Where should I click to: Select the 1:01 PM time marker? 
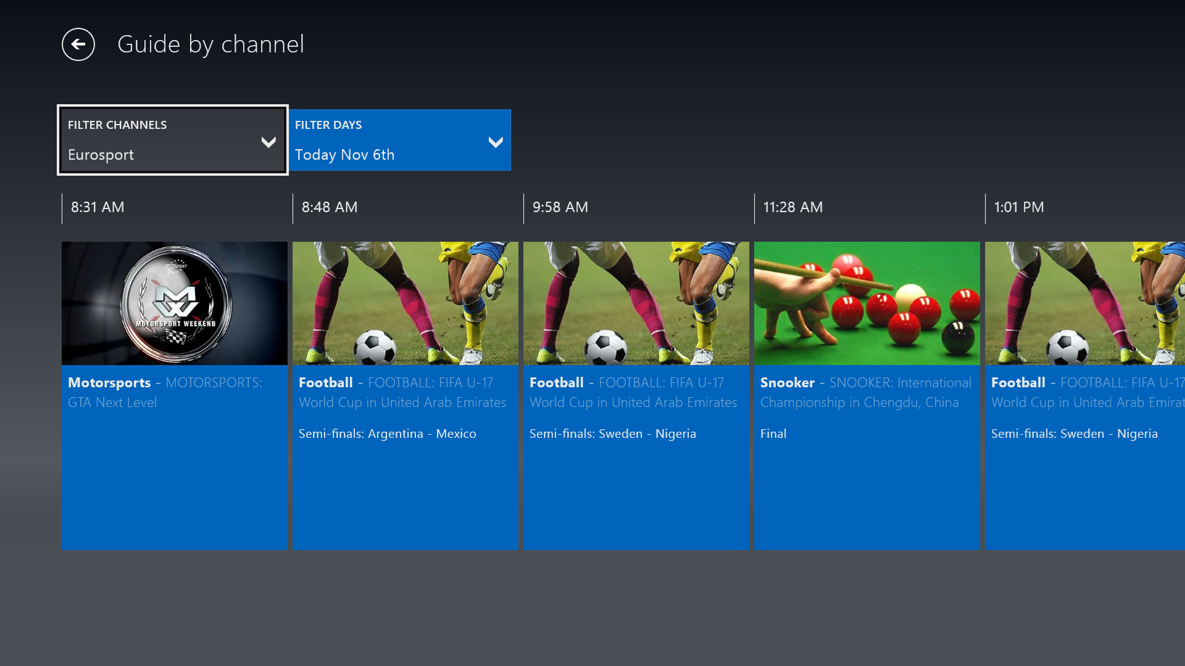pos(1019,208)
